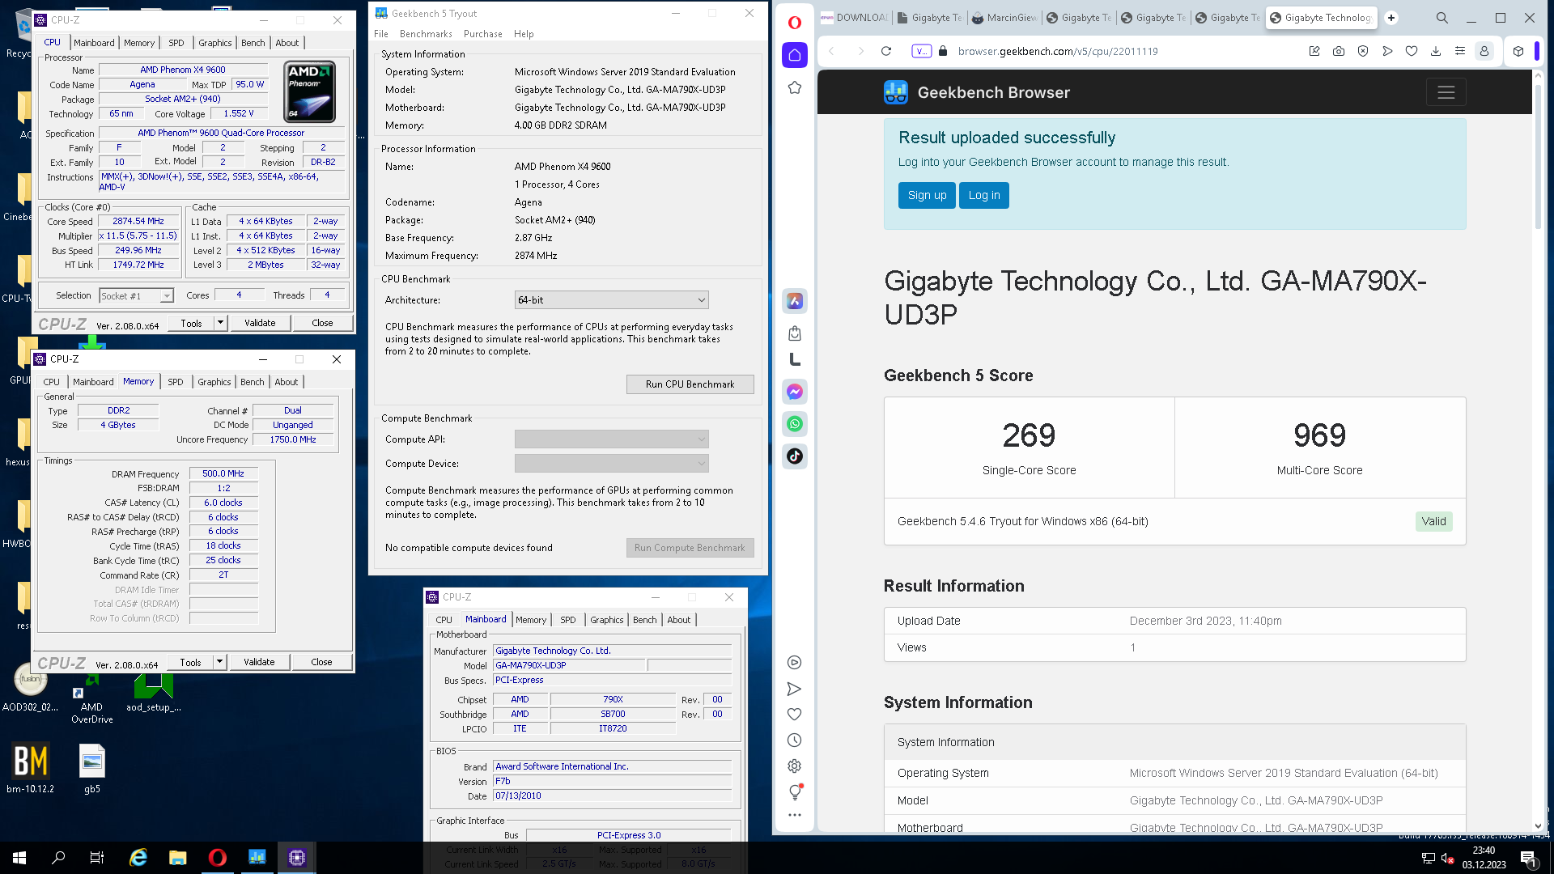Open the lightbulb tips icon in sidebar
The image size is (1554, 874).
pyautogui.click(x=795, y=792)
